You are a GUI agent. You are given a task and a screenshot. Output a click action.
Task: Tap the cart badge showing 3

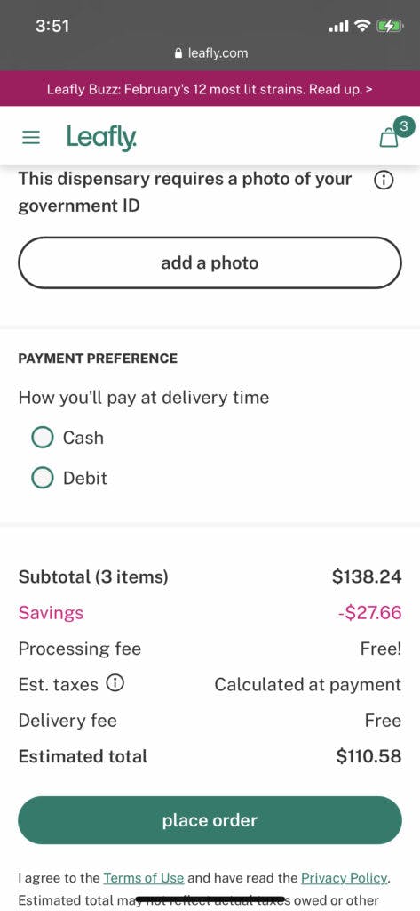pos(404,125)
